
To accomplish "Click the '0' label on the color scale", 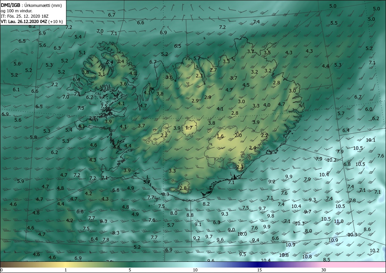I will point(2,270).
